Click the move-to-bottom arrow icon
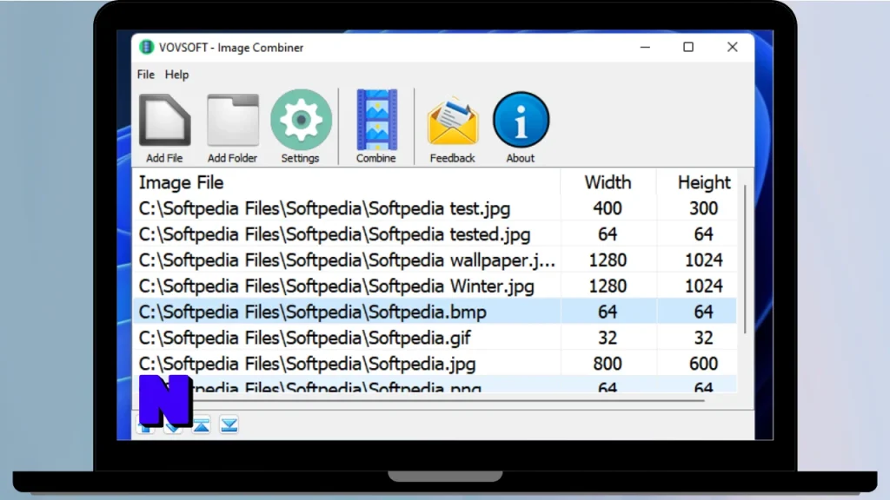This screenshot has width=890, height=500. tap(229, 425)
